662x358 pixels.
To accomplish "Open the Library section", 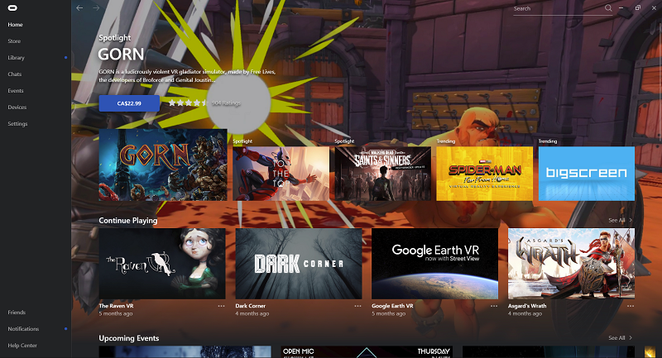I will coord(16,57).
